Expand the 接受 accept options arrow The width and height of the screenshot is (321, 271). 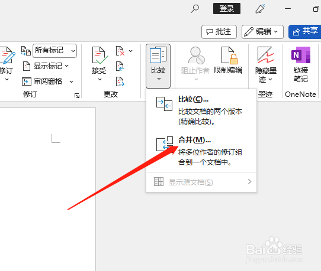click(x=99, y=79)
